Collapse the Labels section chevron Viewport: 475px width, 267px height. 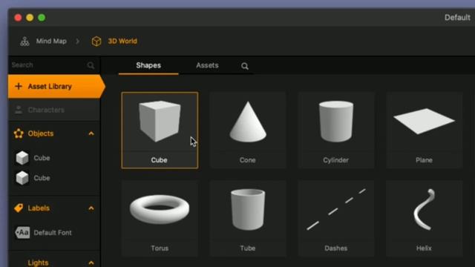[91, 208]
